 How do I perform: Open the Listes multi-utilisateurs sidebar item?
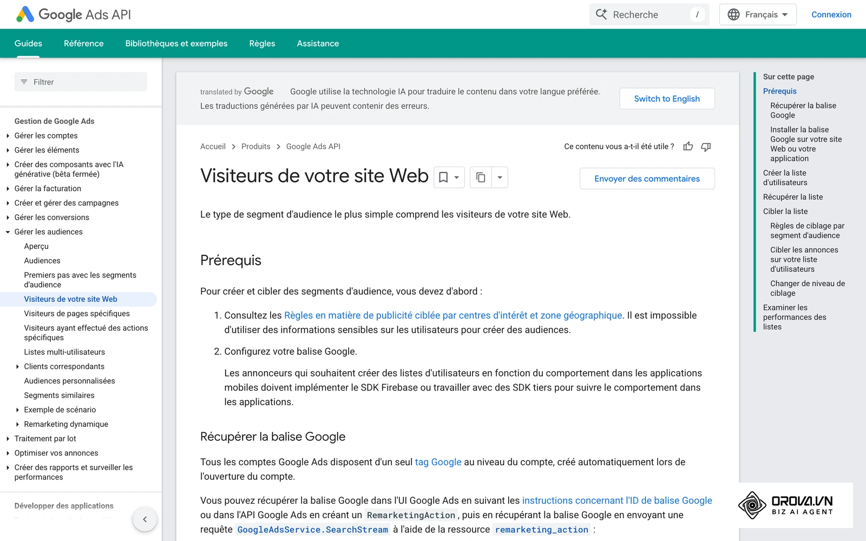[64, 352]
